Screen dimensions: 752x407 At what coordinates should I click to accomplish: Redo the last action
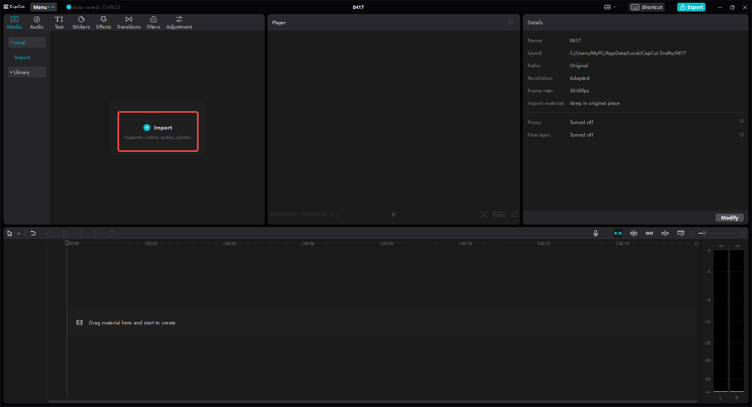pyautogui.click(x=49, y=233)
